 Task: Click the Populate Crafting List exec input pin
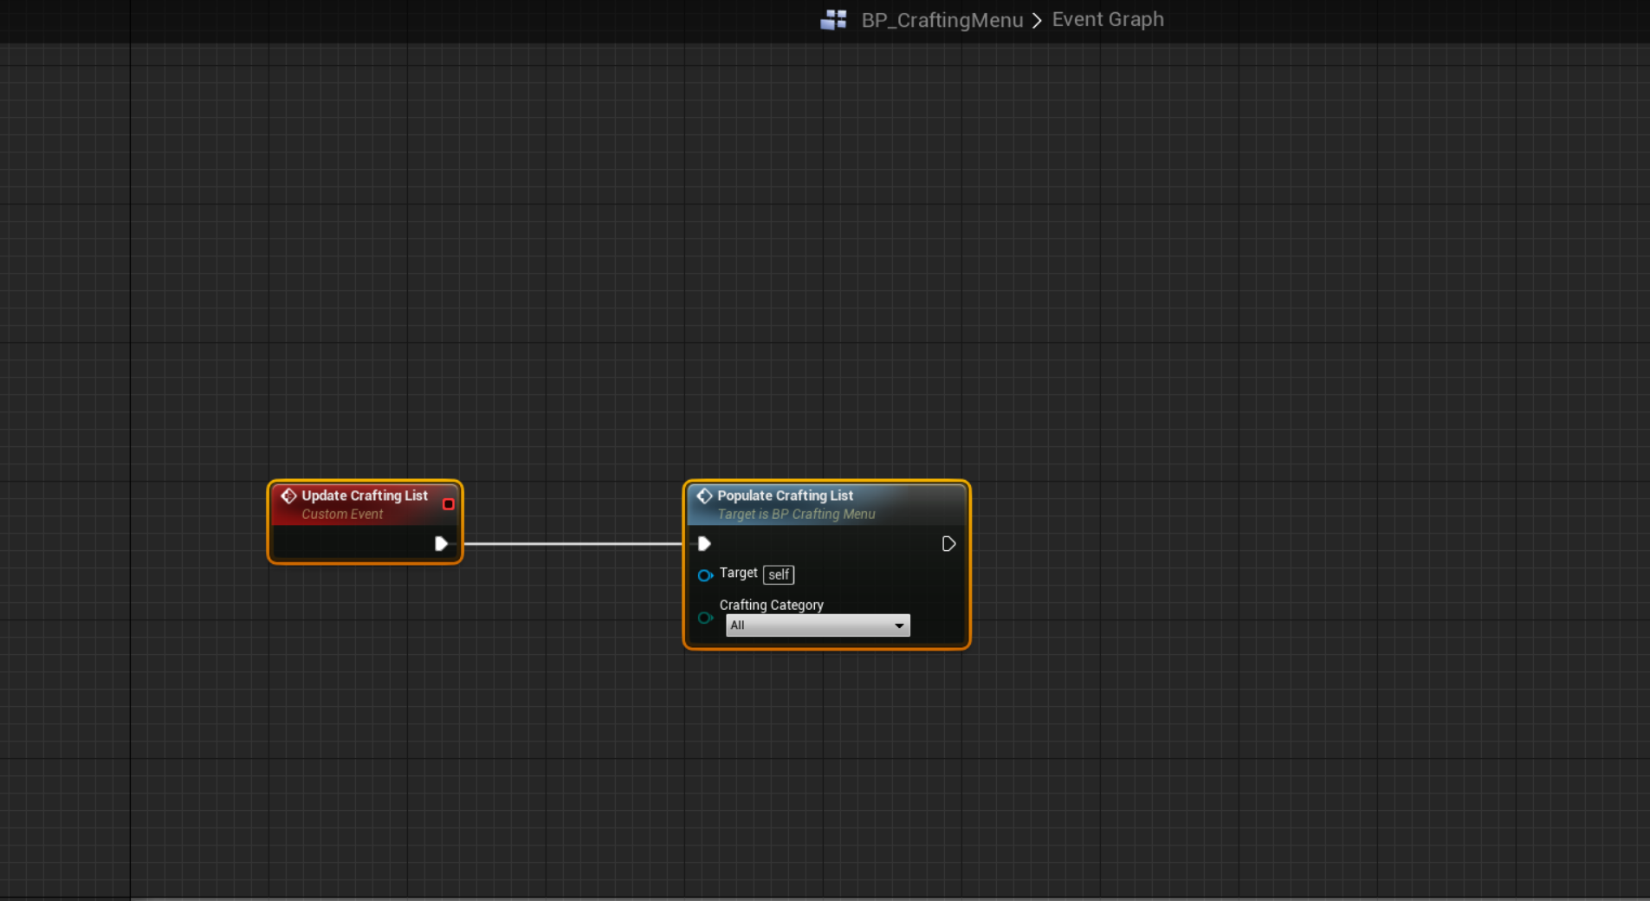[704, 544]
